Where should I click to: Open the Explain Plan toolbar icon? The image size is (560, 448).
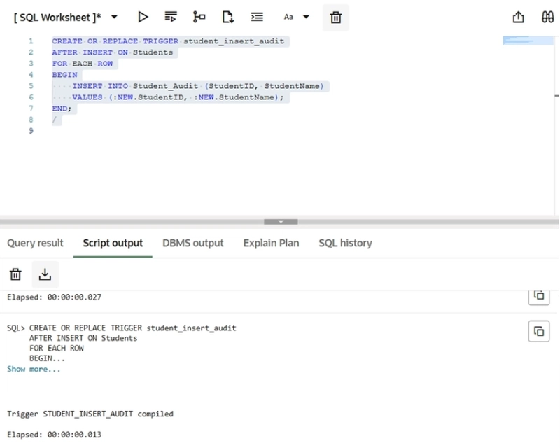[x=199, y=17]
